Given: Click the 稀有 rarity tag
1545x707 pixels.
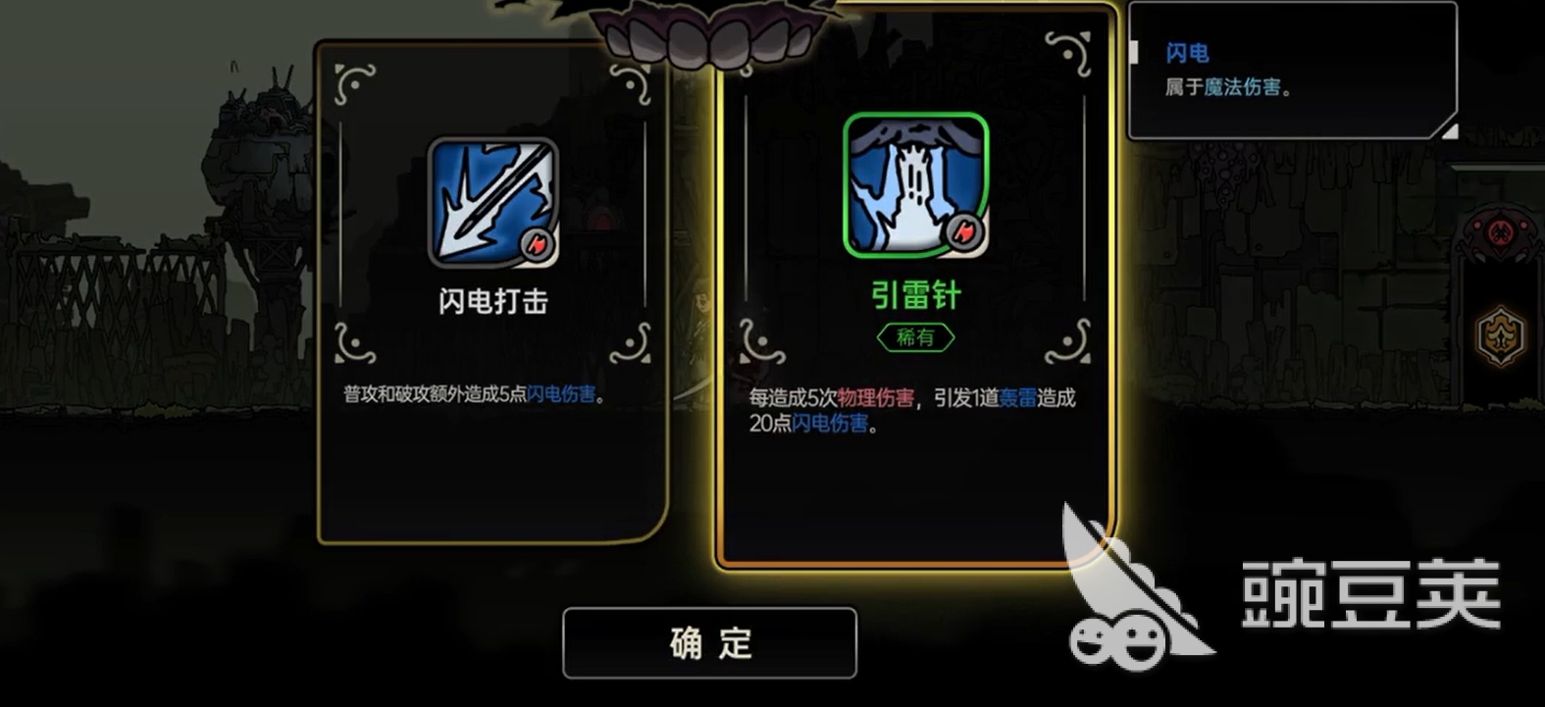Looking at the screenshot, I should click(x=915, y=337).
